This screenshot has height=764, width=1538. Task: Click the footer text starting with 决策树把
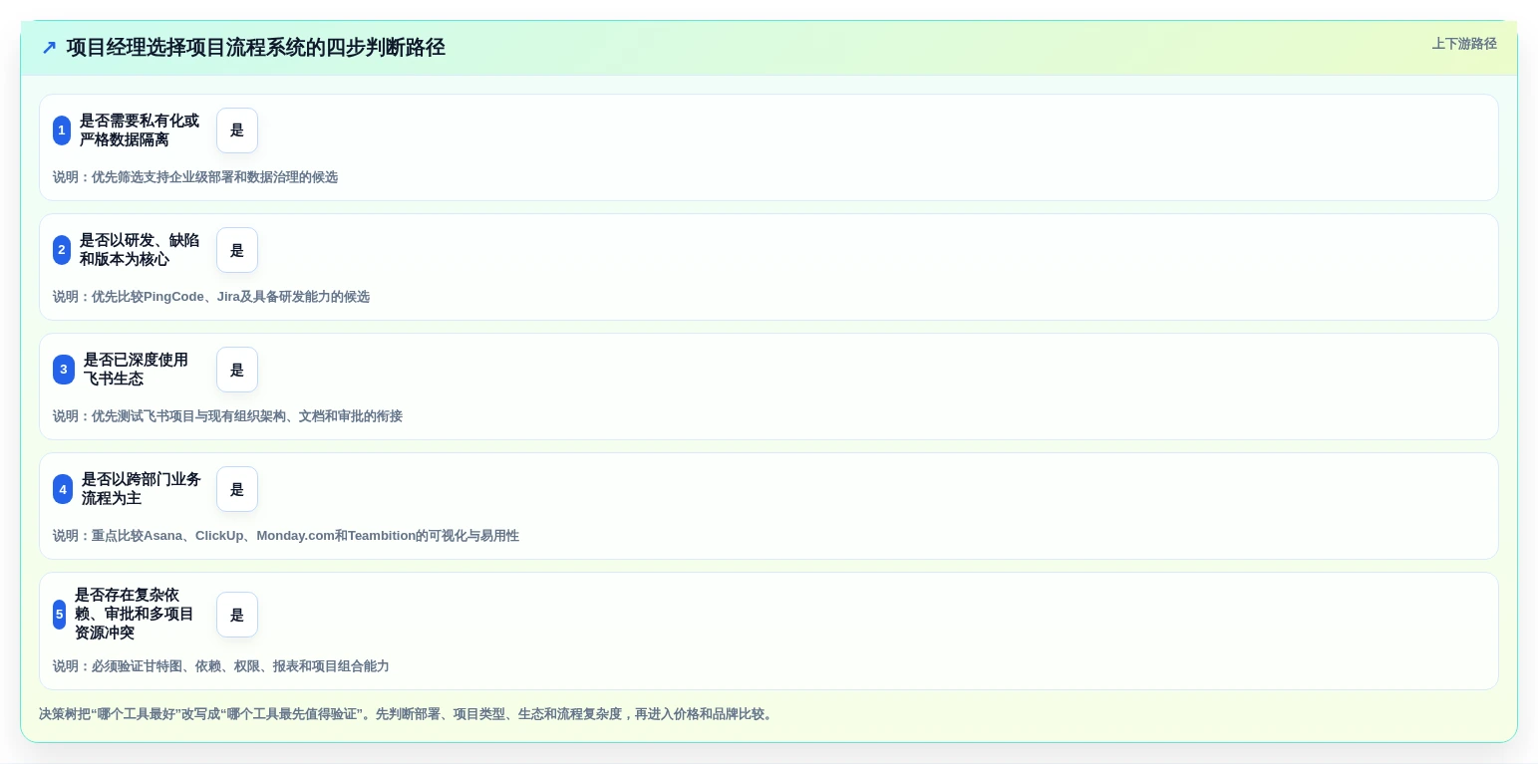click(407, 714)
